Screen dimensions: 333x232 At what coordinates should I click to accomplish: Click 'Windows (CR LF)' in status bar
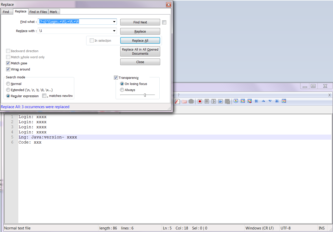pos(260,228)
